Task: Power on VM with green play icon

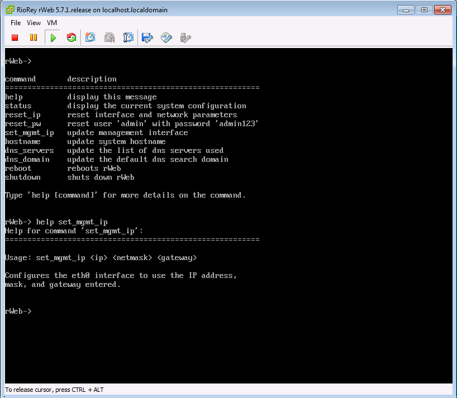Action: pyautogui.click(x=53, y=37)
